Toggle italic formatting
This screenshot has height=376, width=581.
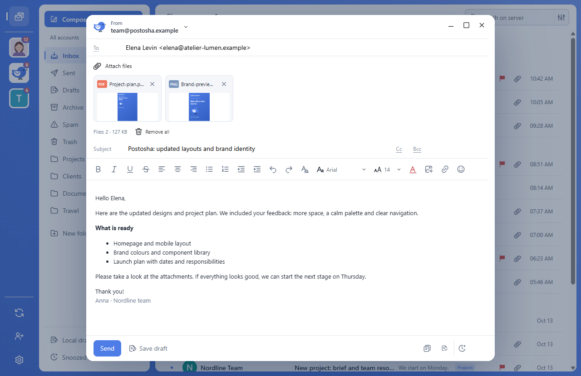click(x=114, y=169)
